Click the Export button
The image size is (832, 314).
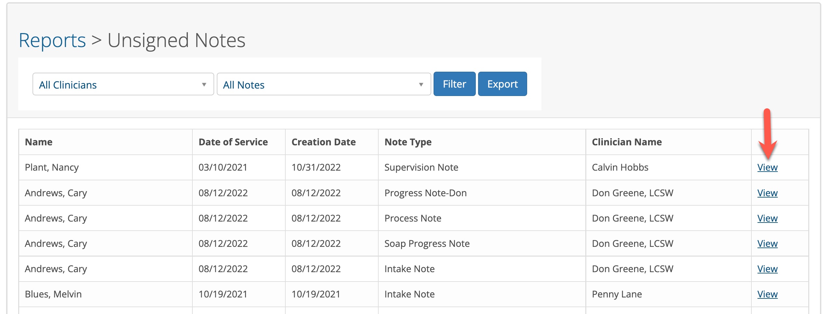(502, 84)
